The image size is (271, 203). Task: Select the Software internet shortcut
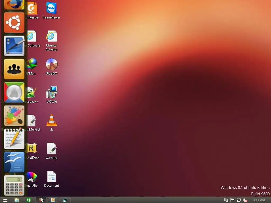33,39
